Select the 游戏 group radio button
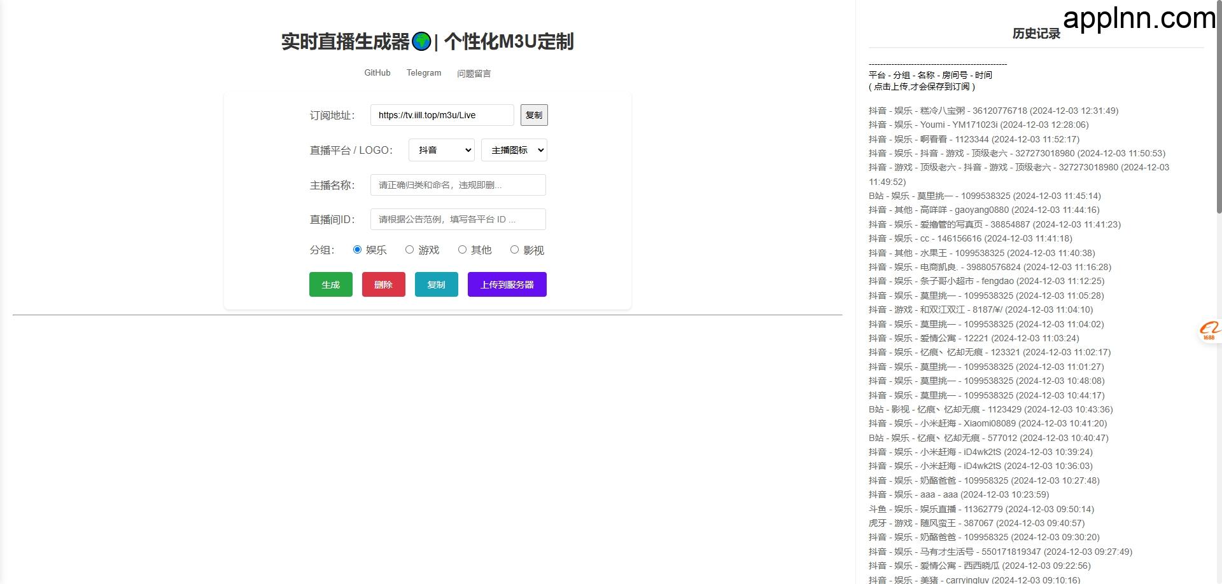The image size is (1222, 584). [x=409, y=250]
